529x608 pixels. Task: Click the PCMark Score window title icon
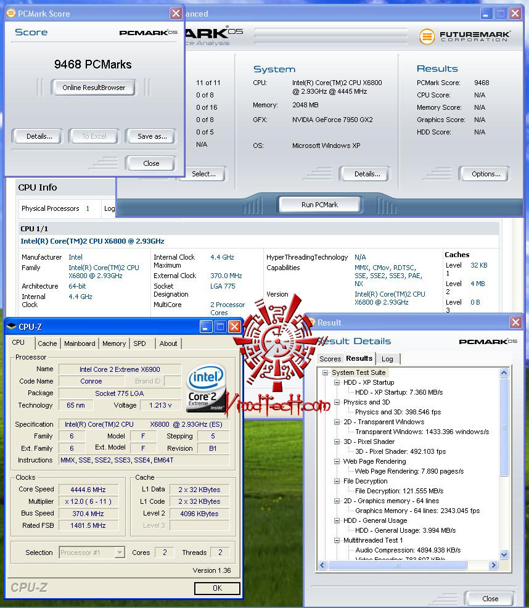11,13
